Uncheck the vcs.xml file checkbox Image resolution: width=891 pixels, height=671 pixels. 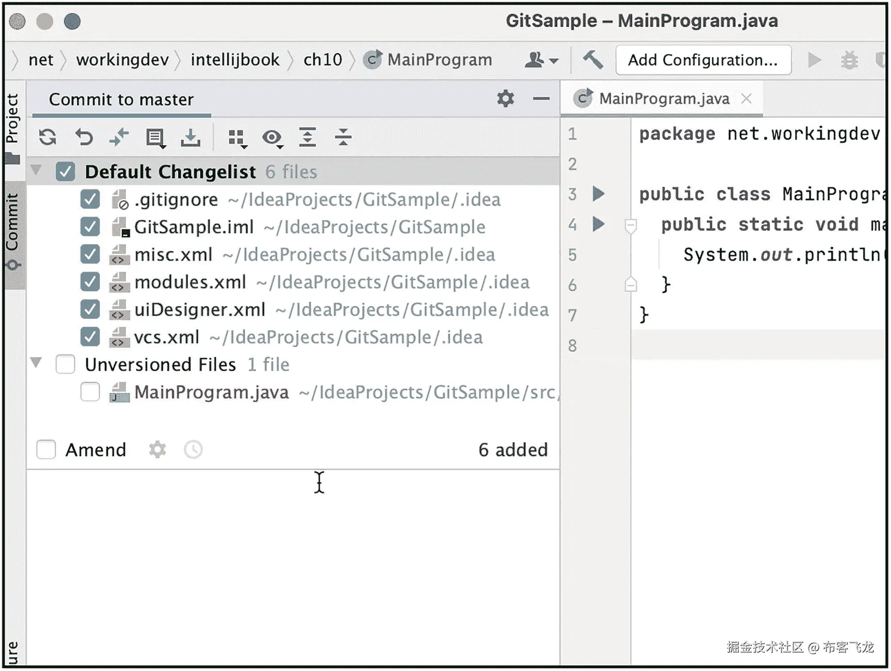click(x=90, y=336)
